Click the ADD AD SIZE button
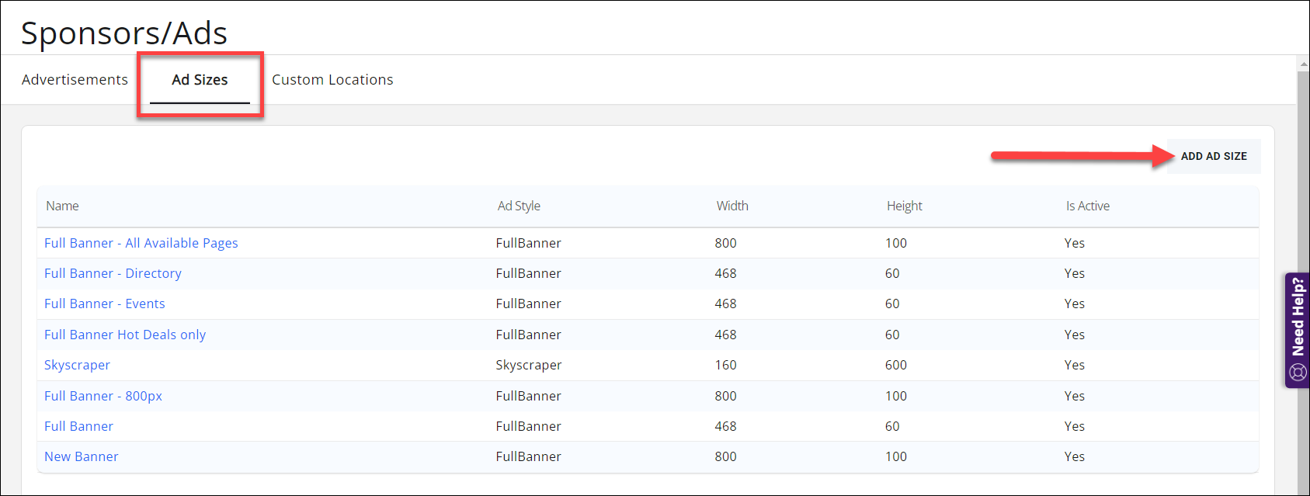Viewport: 1310px width, 496px height. pyautogui.click(x=1214, y=156)
